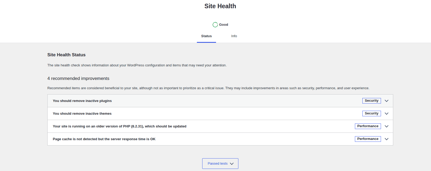Click the "The site health check shows information" paragraph
The width and height of the screenshot is (431, 171).
click(x=137, y=65)
